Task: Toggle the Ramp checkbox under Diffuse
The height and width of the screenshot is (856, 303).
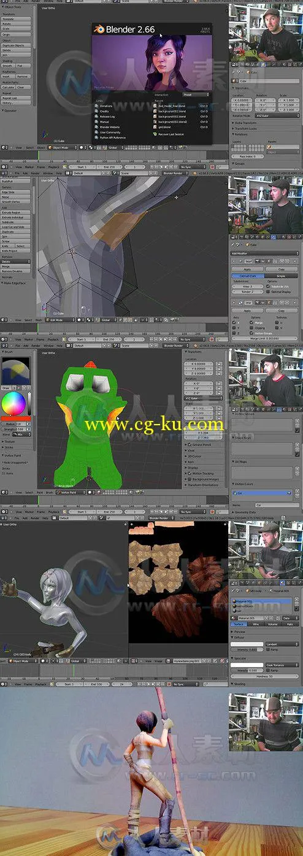Action: point(268,650)
